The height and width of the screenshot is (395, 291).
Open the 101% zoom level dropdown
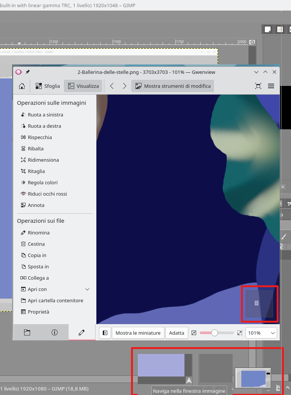point(261,333)
